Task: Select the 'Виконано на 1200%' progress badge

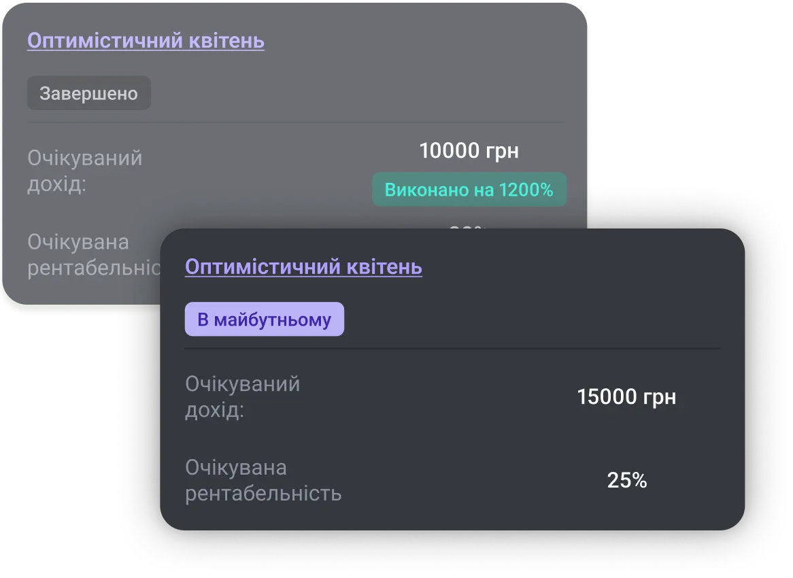Action: (469, 189)
